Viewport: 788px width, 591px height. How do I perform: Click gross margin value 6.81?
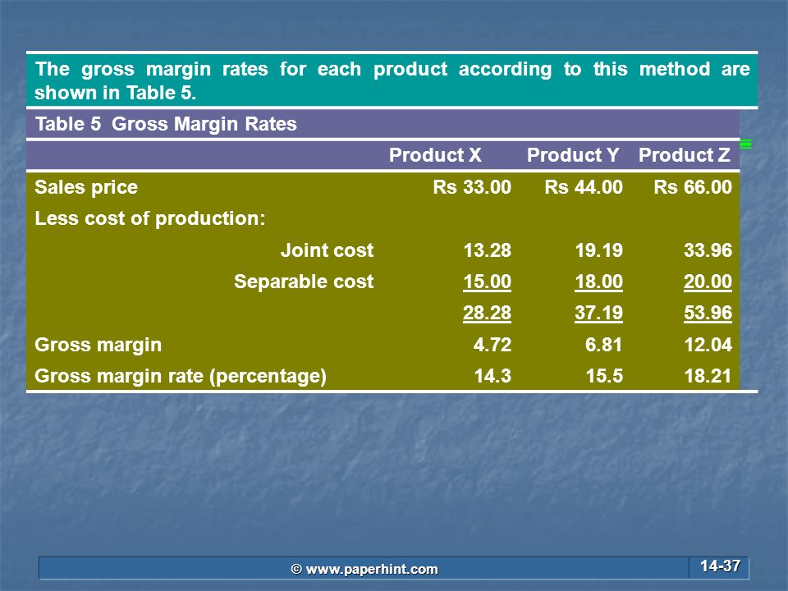[x=604, y=345]
